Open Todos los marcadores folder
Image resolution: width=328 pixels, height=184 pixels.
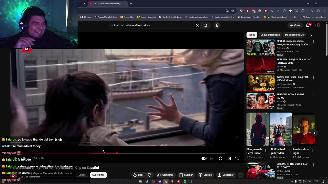[314, 17]
